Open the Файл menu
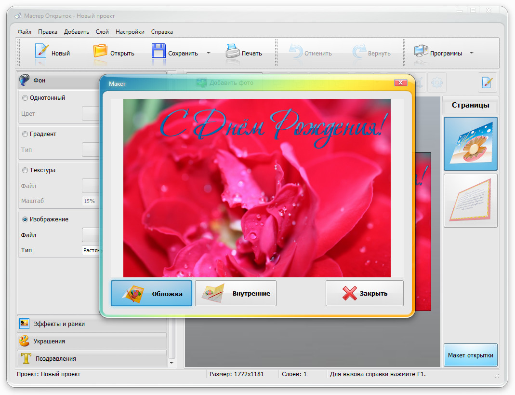Viewport: 515px width, 395px height. point(25,32)
